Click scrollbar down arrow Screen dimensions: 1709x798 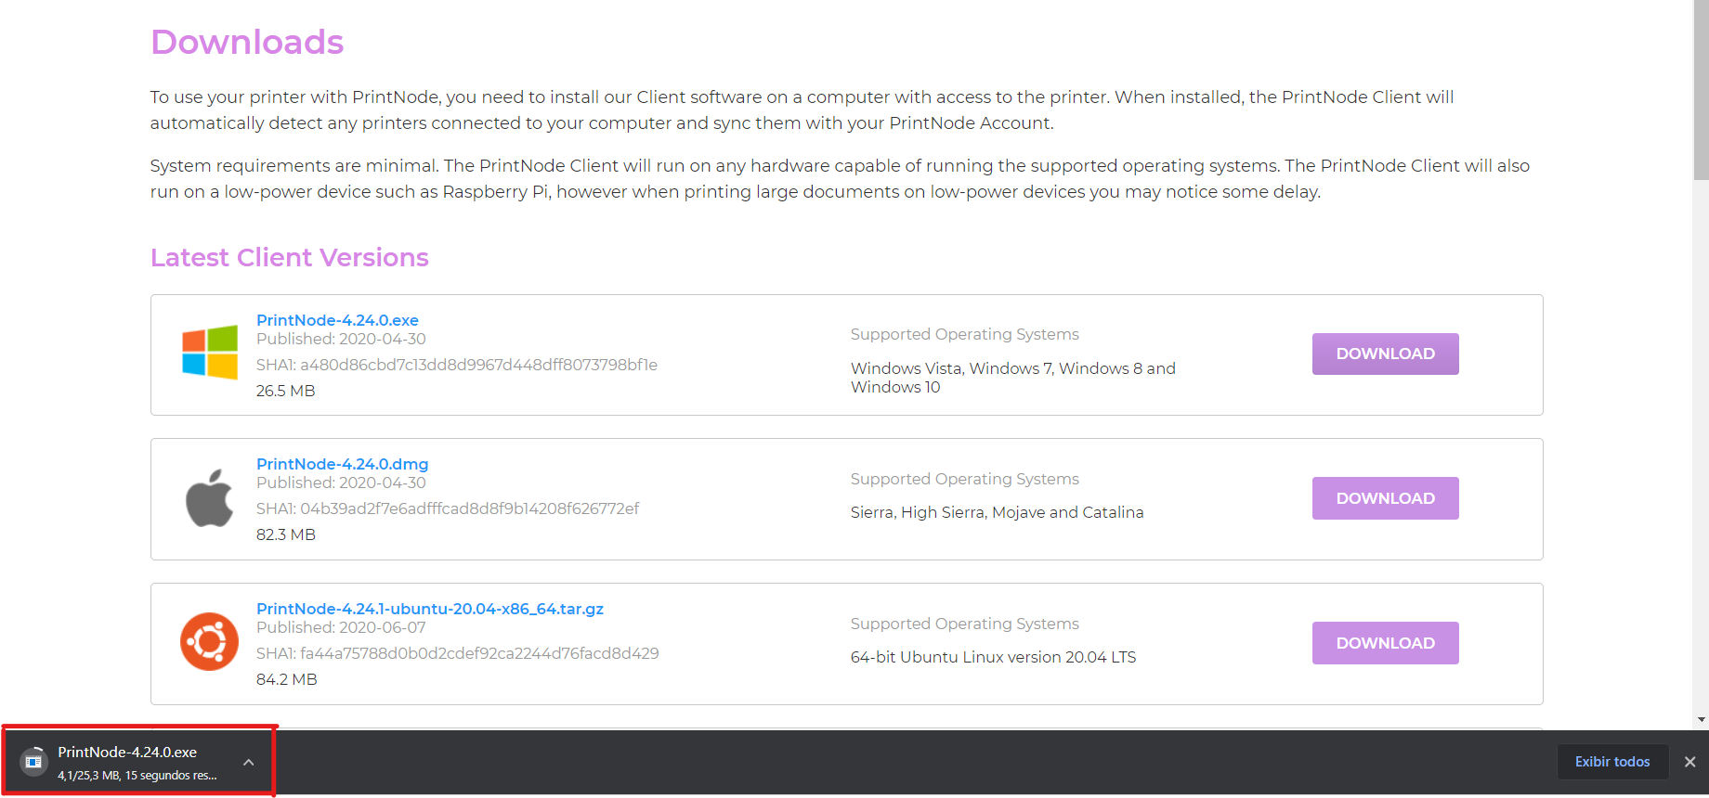[1701, 719]
